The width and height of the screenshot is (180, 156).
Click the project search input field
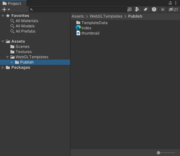tap(78, 9)
